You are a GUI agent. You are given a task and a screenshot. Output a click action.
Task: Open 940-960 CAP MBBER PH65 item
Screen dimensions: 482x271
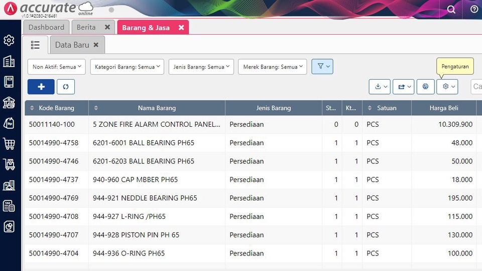tap(135, 180)
